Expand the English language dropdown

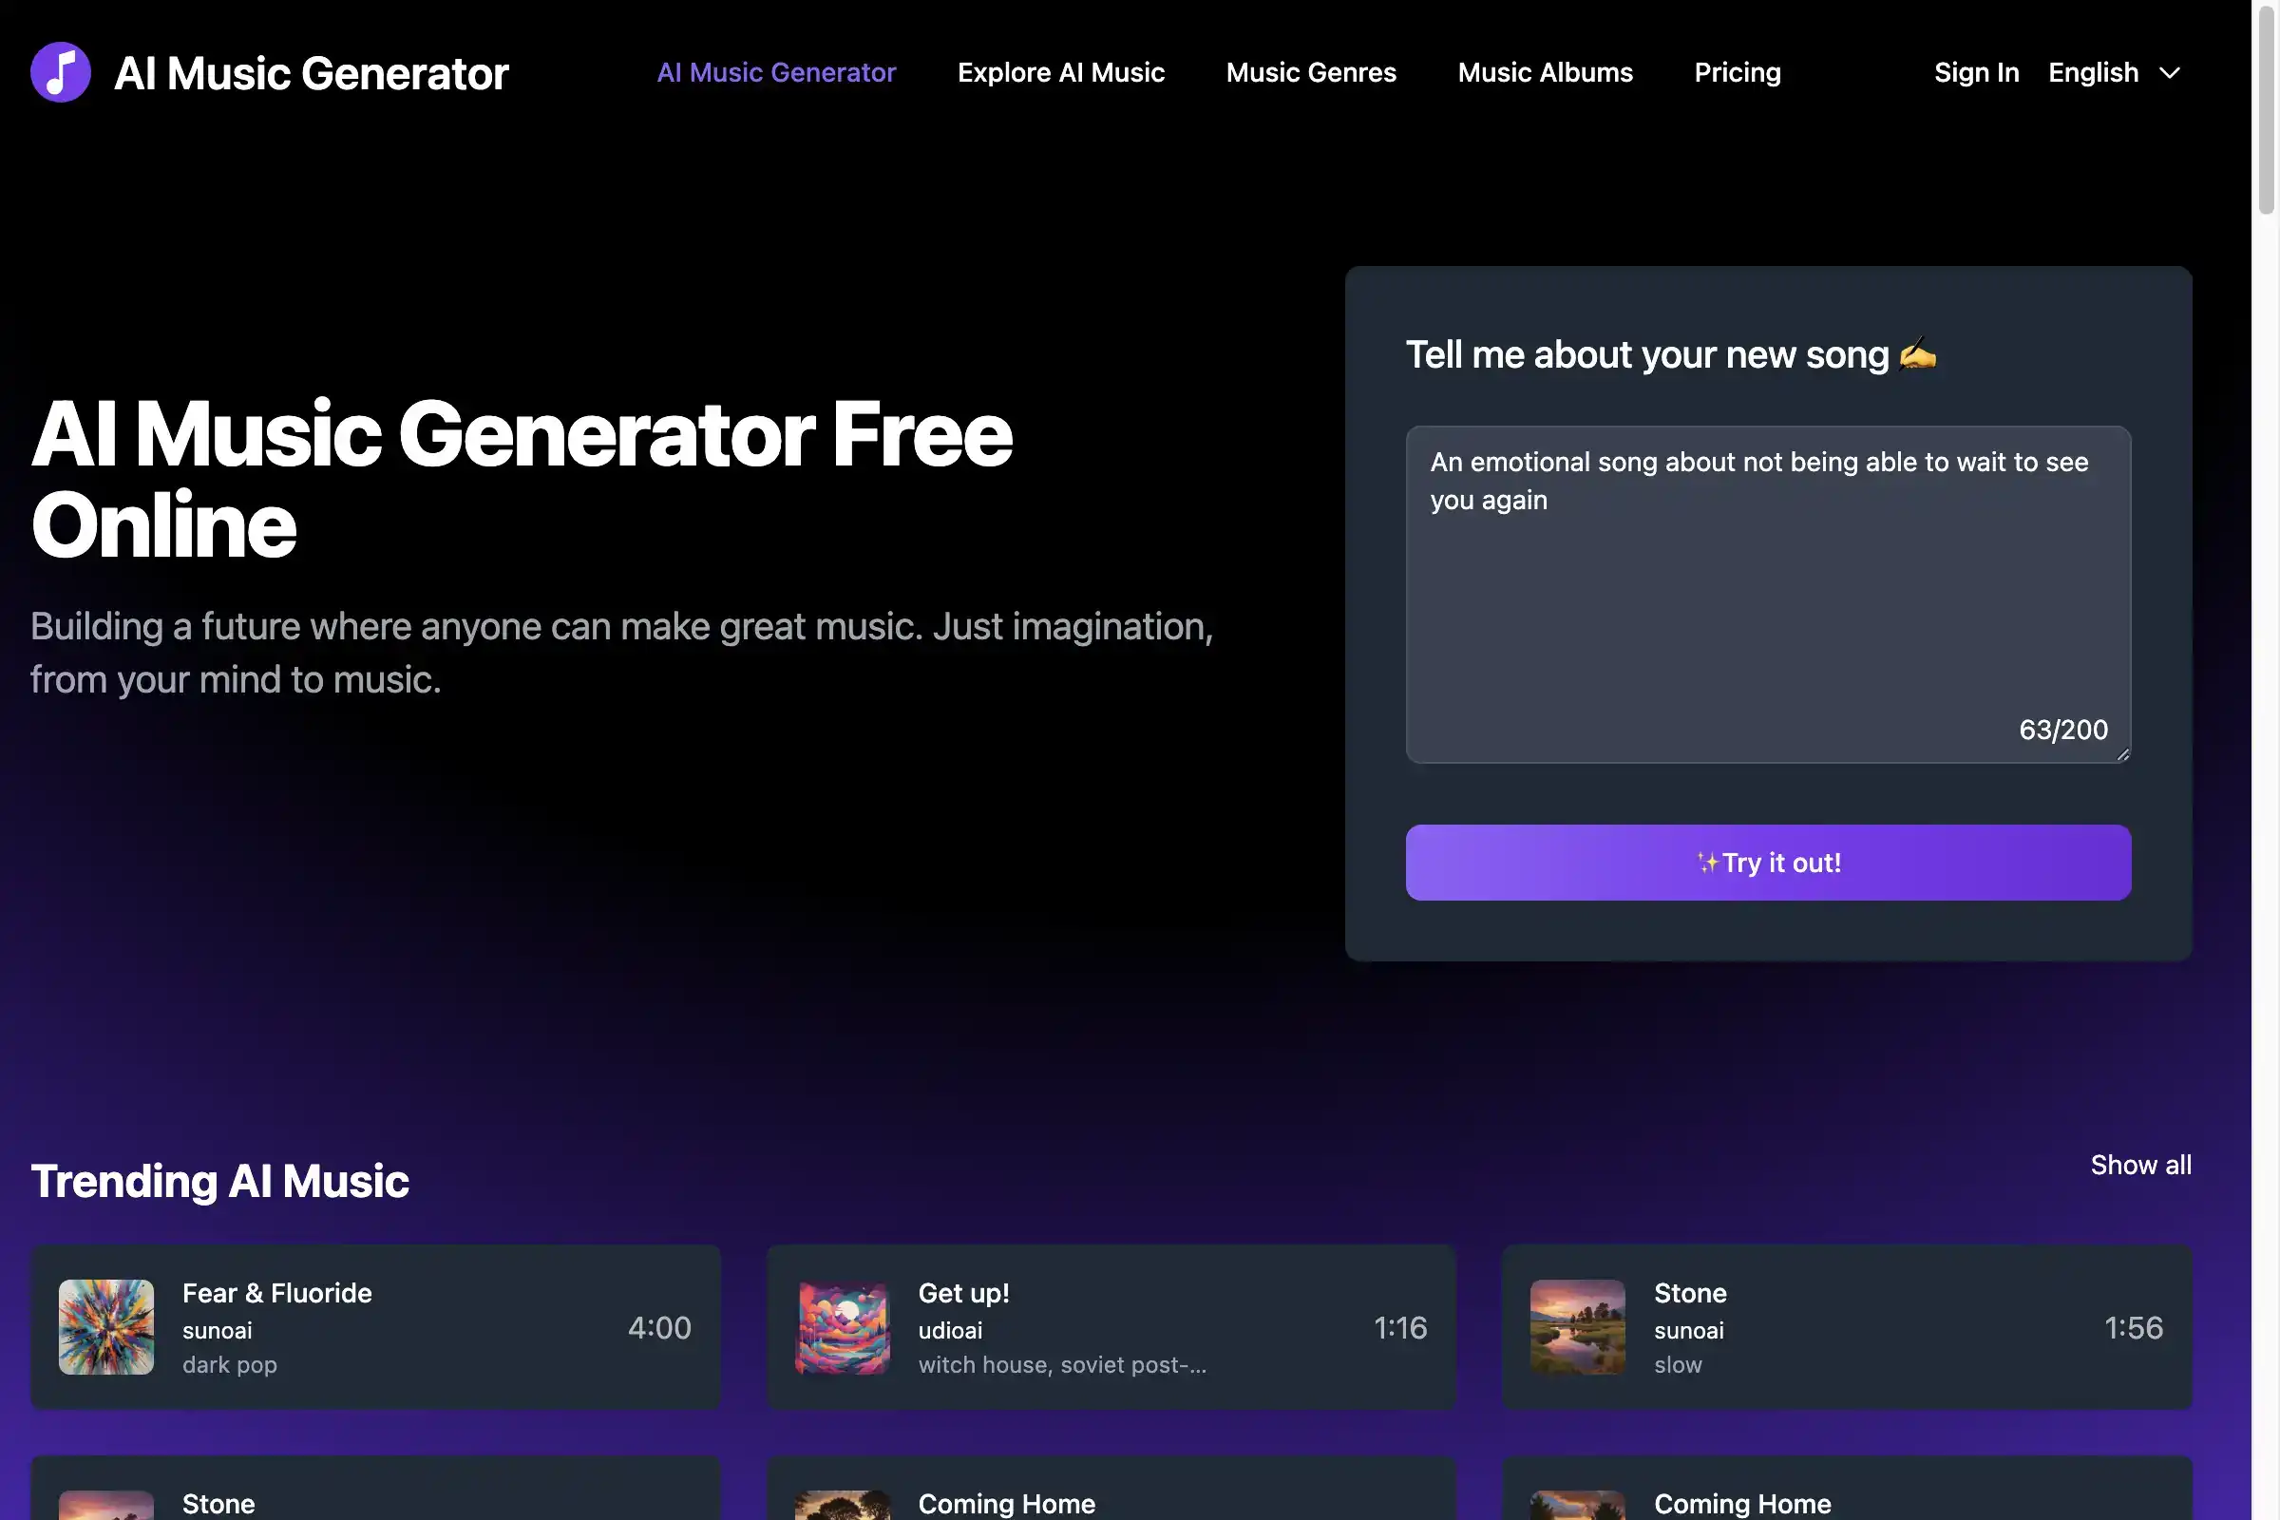coord(2112,69)
